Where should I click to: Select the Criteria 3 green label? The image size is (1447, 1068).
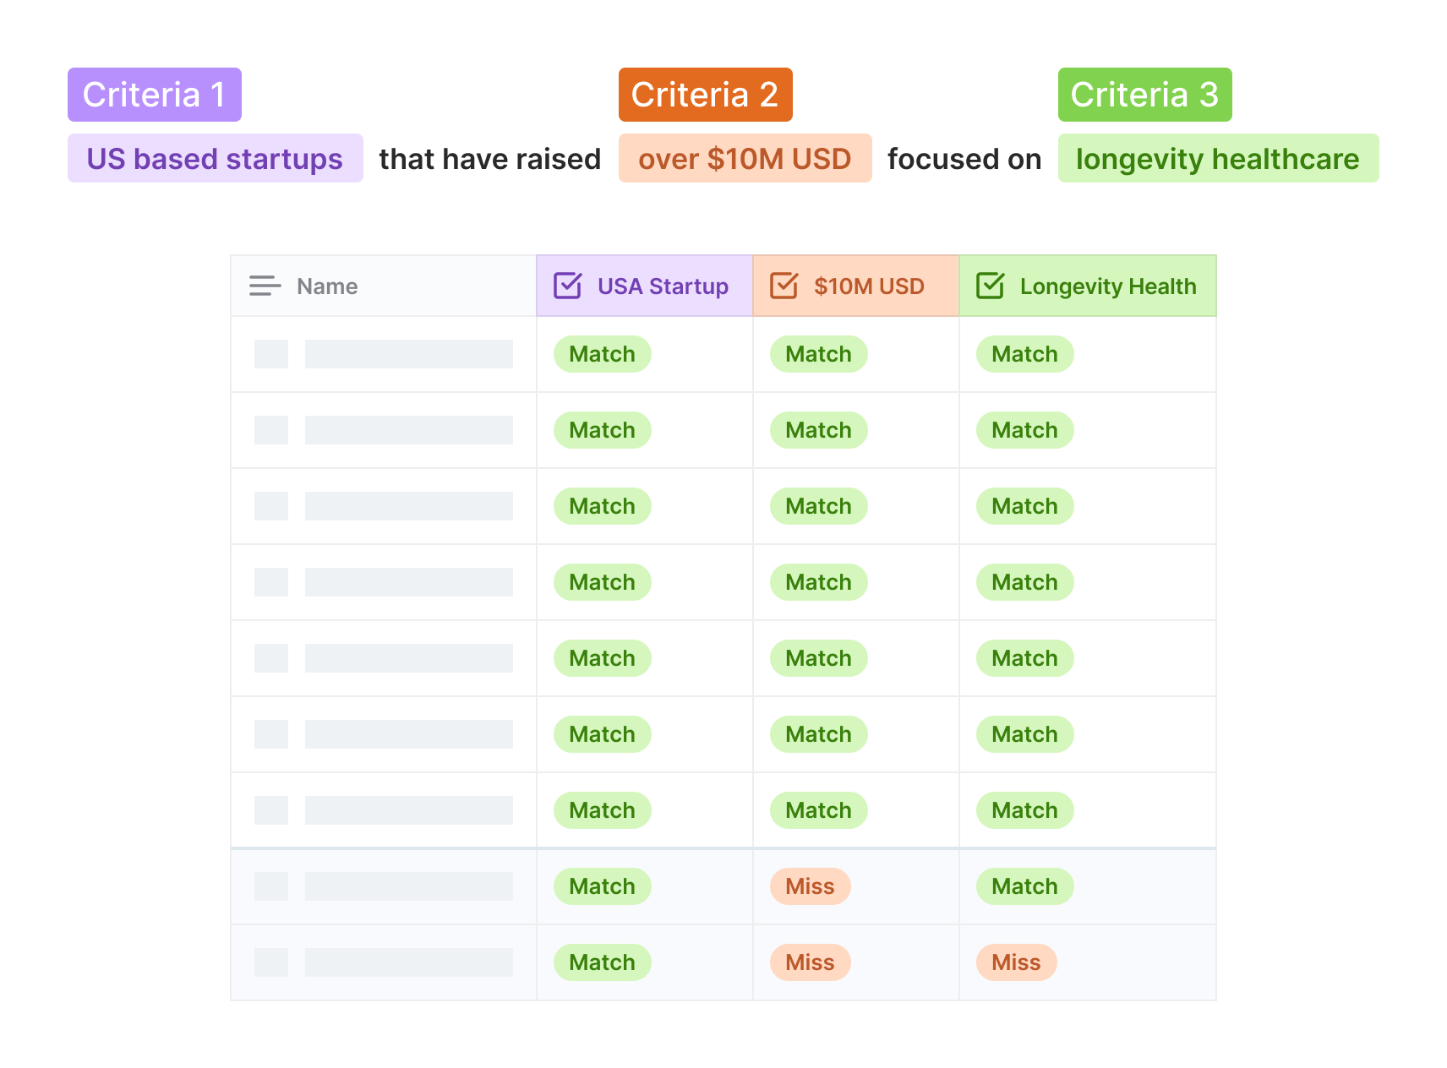click(1145, 95)
